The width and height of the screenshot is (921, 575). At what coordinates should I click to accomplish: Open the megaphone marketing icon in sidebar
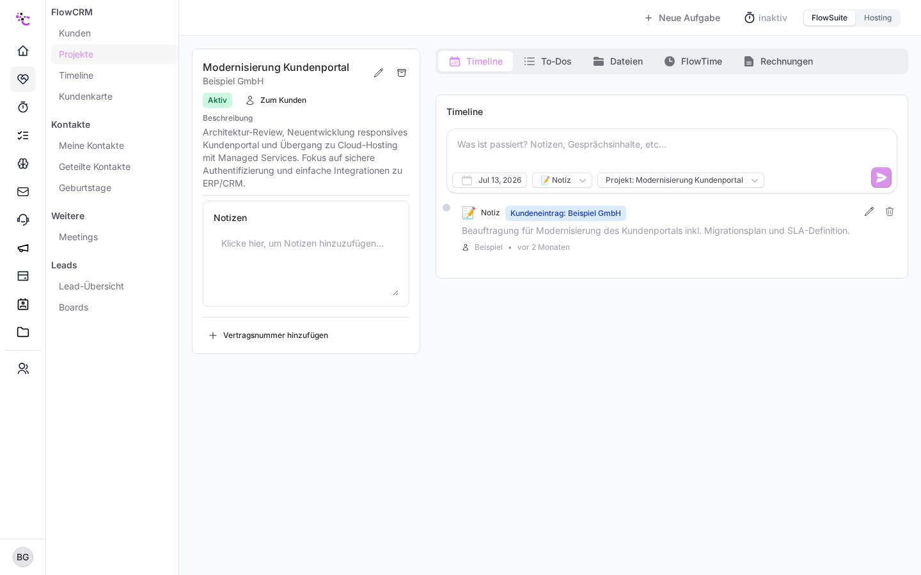point(23,248)
